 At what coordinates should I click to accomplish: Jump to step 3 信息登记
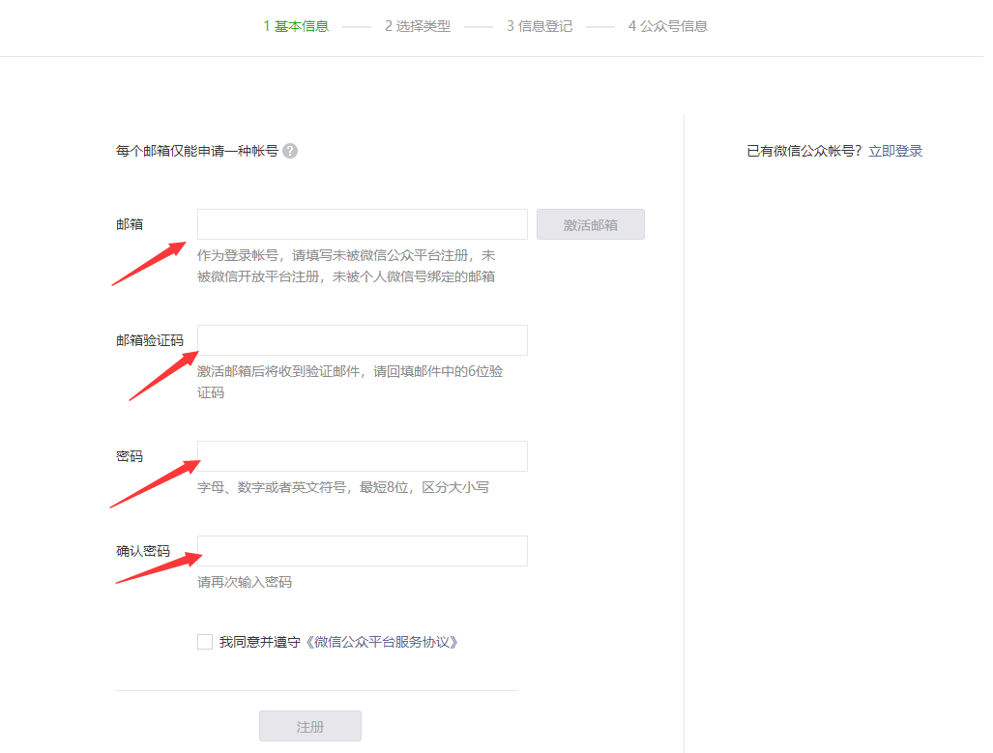click(540, 26)
